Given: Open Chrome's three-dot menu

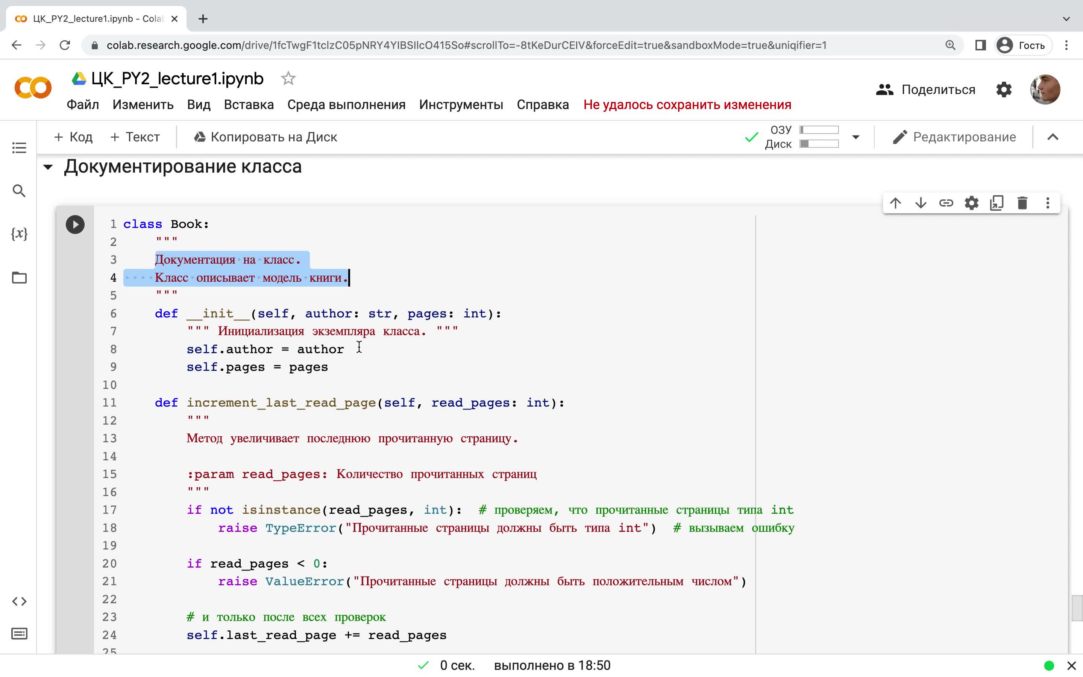Looking at the screenshot, I should click(x=1066, y=45).
